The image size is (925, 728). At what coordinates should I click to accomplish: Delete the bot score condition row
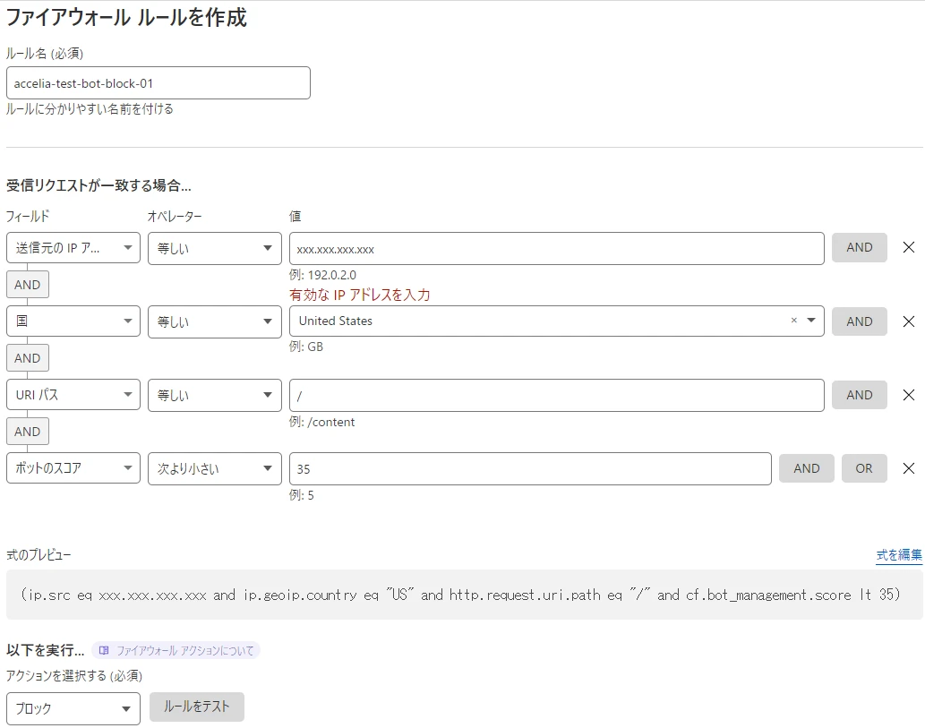[x=908, y=468]
